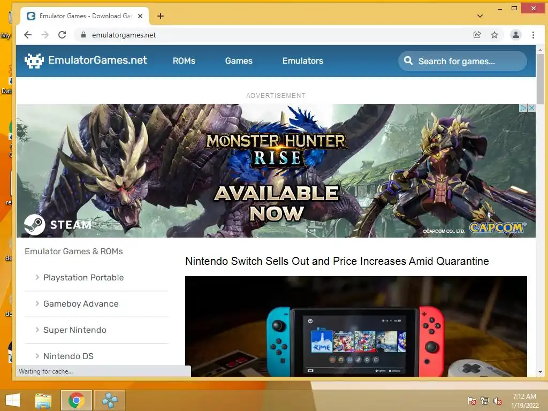Click the browser forward arrow

click(x=45, y=35)
